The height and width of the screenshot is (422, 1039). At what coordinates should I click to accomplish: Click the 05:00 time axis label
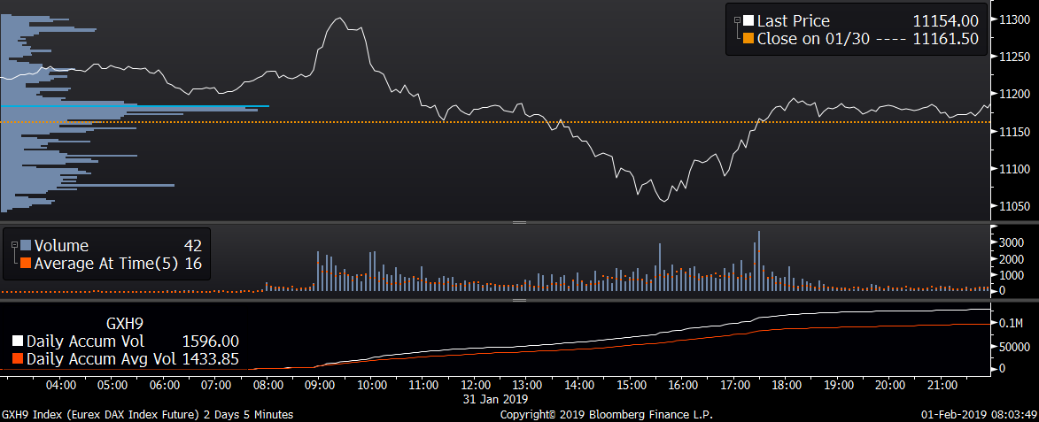point(112,386)
